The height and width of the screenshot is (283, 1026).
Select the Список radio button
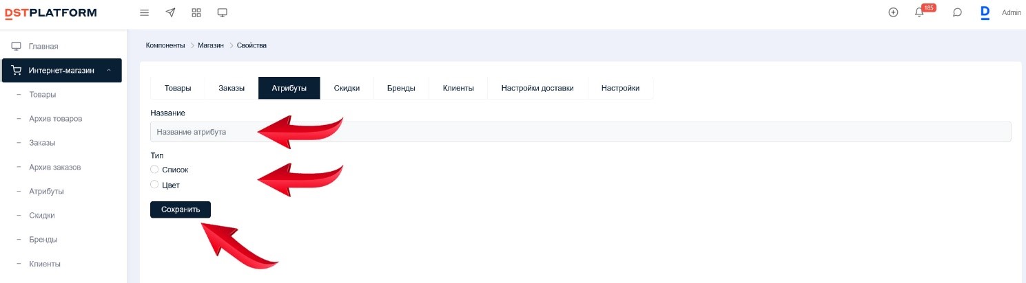154,169
